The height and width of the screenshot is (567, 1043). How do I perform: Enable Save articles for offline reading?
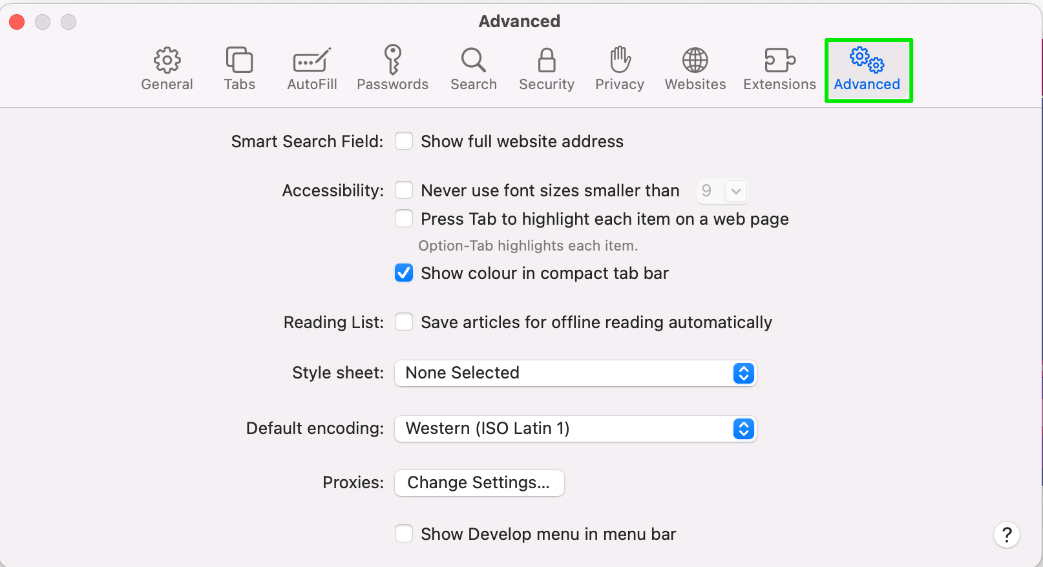pos(404,322)
